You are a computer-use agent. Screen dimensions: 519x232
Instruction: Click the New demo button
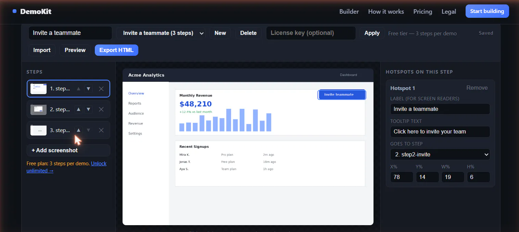(220, 33)
